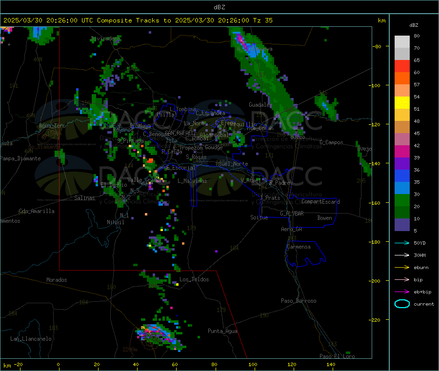Pick the bright green swatch between 30 and 20 dBZ

402,200
